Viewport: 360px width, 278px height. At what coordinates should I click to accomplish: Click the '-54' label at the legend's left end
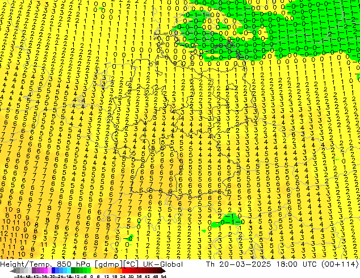tap(18, 276)
